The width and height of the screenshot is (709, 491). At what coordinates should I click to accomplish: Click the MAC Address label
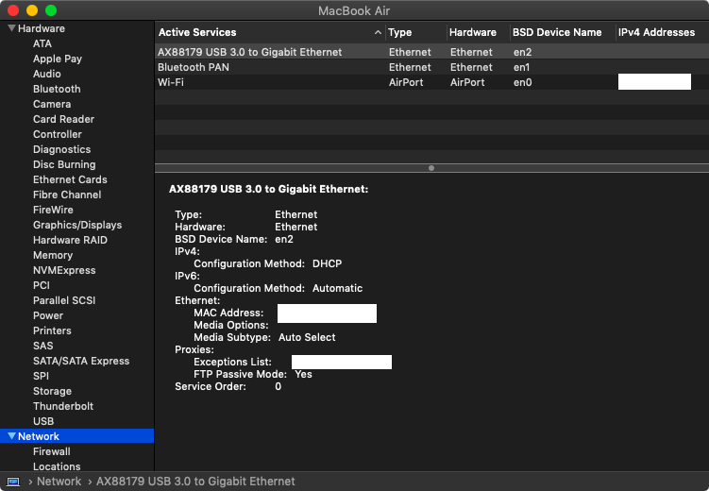click(228, 313)
